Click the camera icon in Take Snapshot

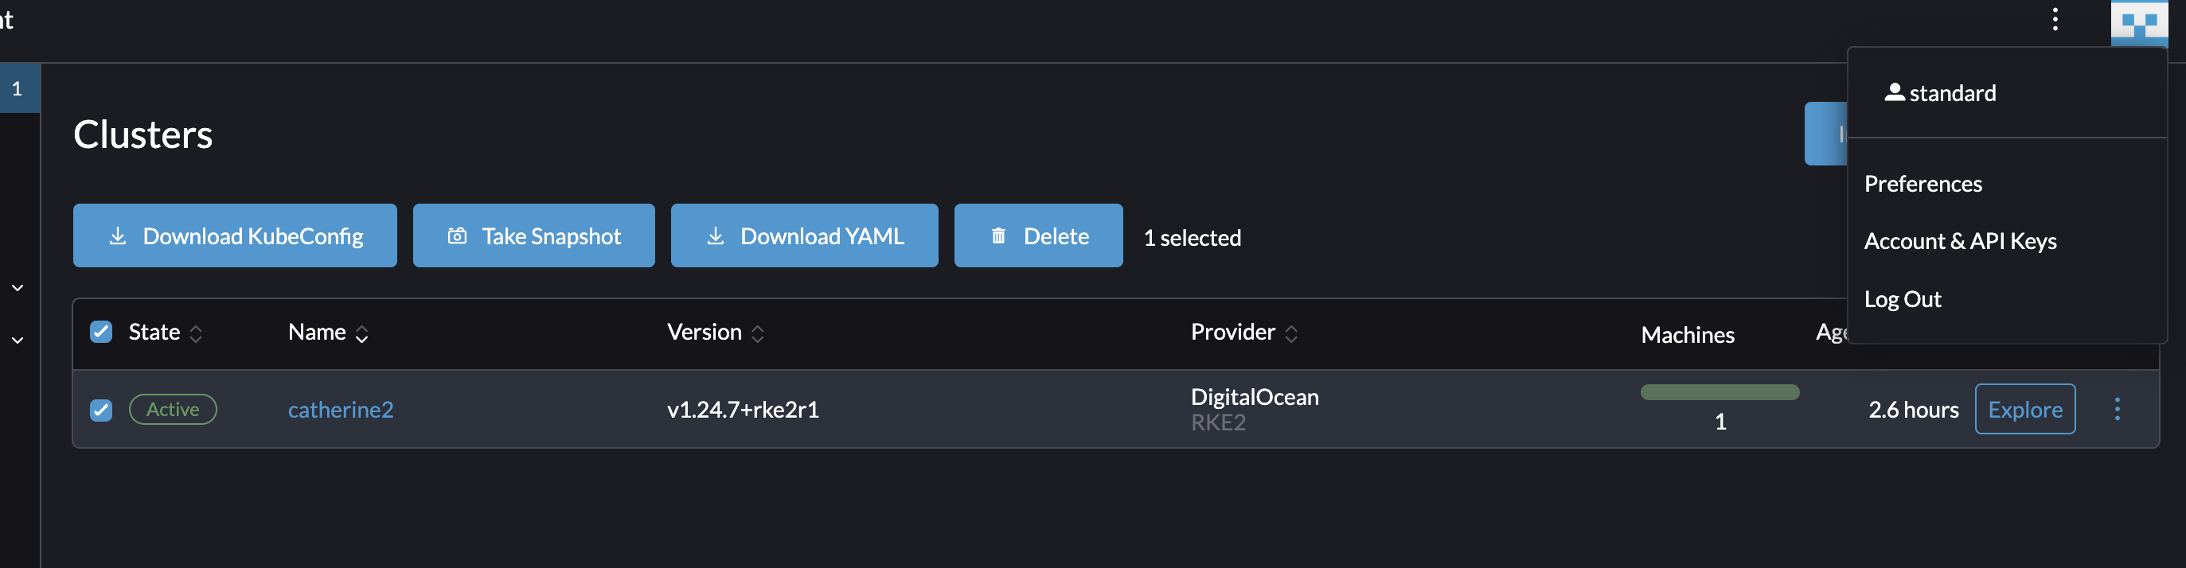click(x=455, y=235)
